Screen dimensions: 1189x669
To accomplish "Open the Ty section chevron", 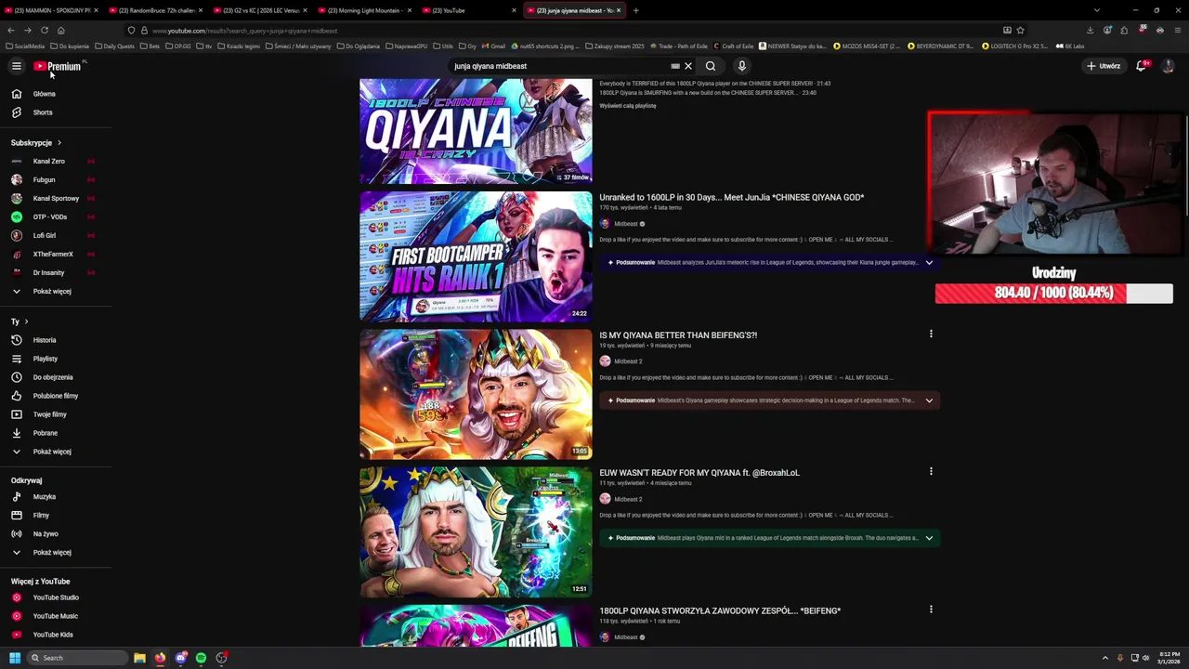I will (x=26, y=321).
